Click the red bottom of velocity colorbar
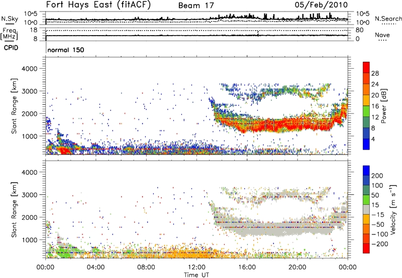 [366, 248]
